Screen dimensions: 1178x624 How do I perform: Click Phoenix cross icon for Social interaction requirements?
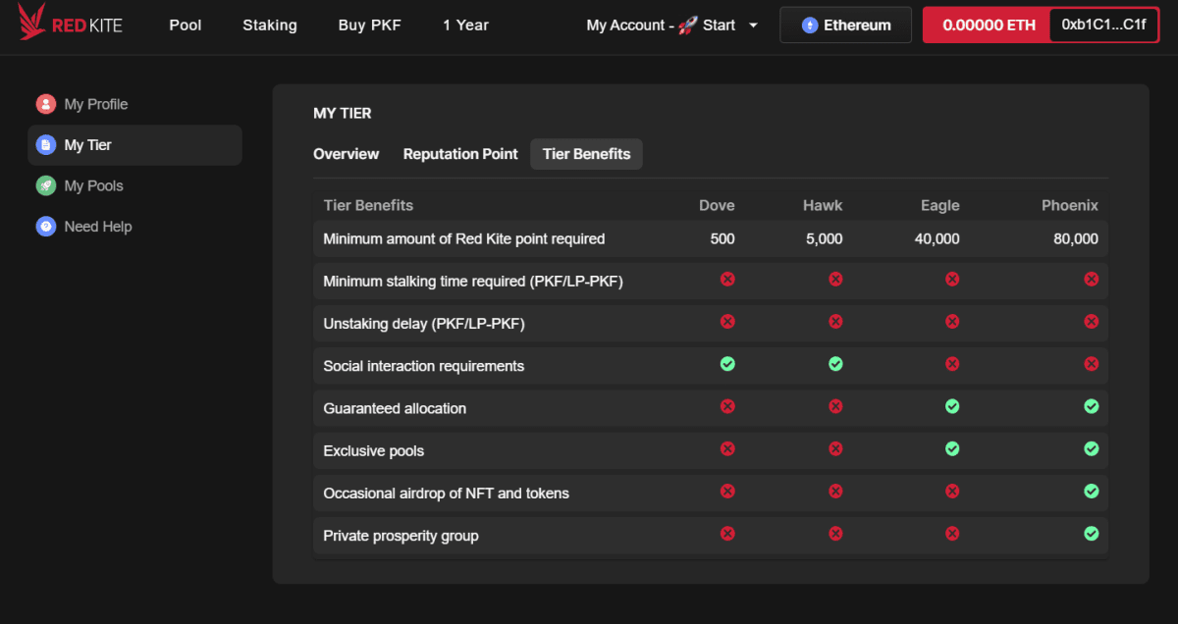click(1091, 364)
